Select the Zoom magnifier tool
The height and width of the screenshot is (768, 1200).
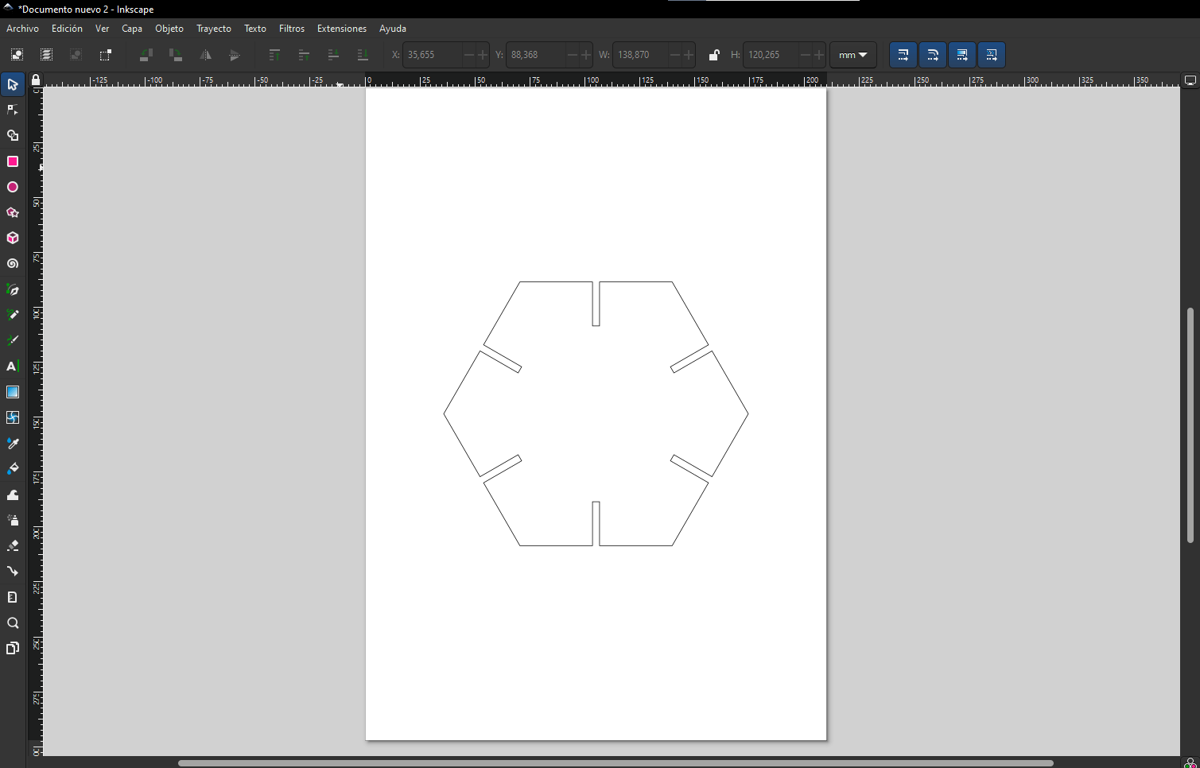(x=13, y=623)
